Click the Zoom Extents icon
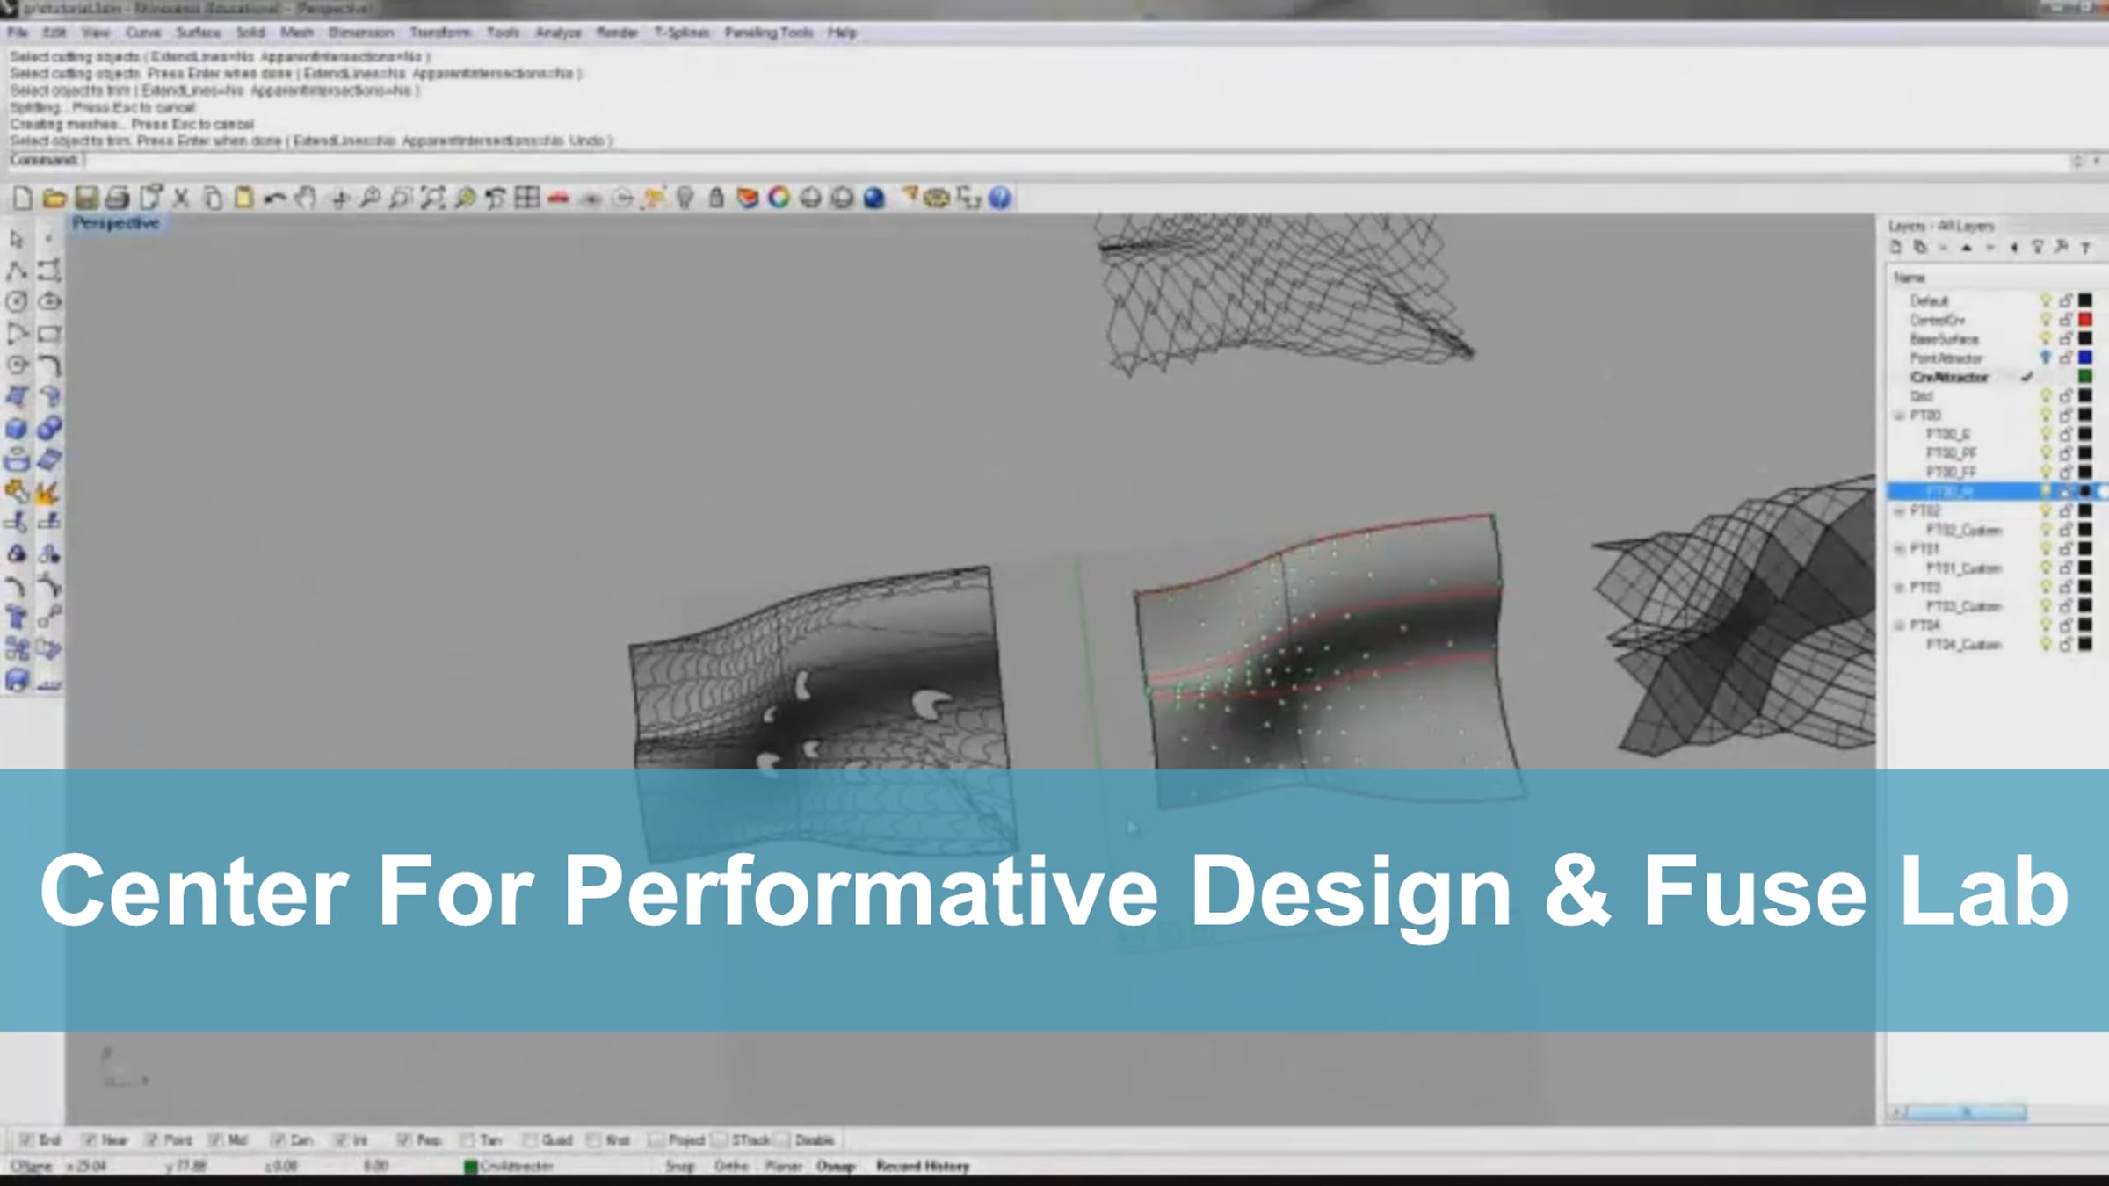This screenshot has height=1186, width=2109. coord(432,198)
